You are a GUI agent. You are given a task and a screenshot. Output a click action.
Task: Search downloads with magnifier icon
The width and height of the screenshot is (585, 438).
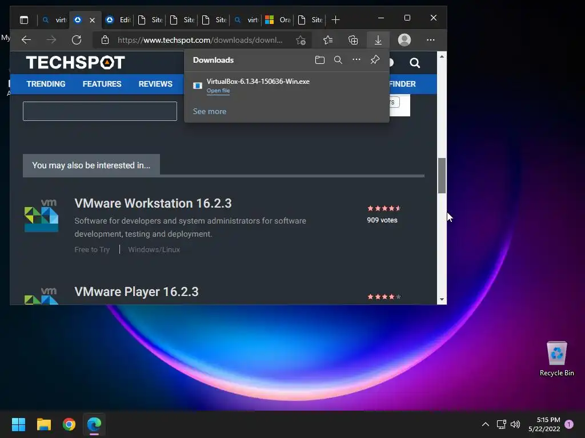click(338, 60)
